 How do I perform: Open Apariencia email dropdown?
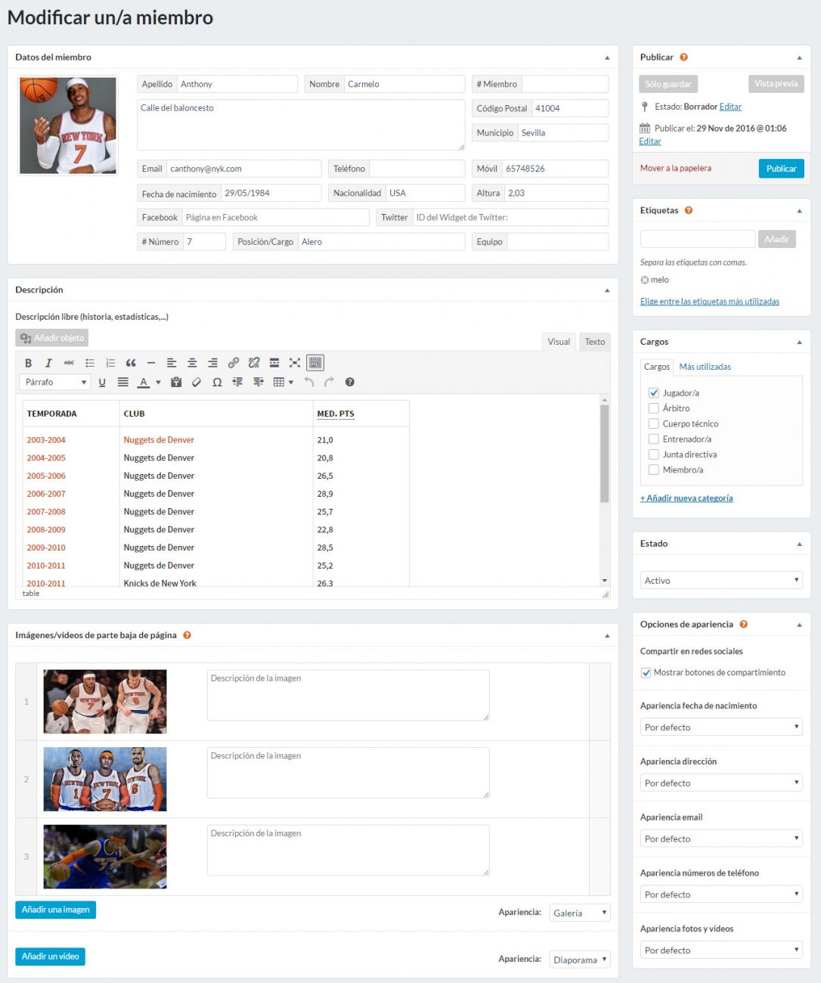(x=721, y=839)
